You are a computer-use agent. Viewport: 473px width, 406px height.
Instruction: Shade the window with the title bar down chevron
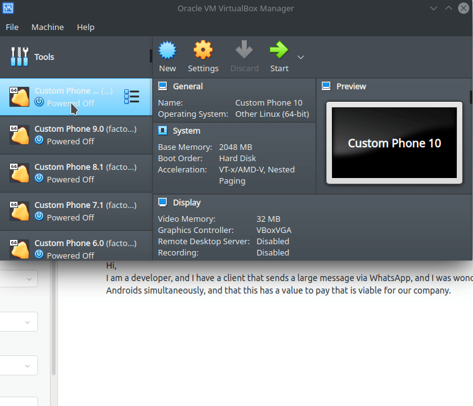pos(434,9)
